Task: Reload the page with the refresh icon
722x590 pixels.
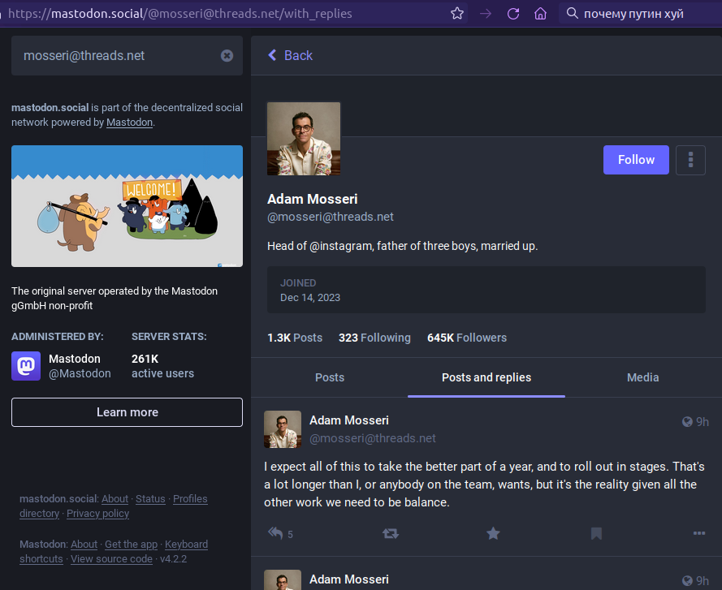Action: pos(513,13)
